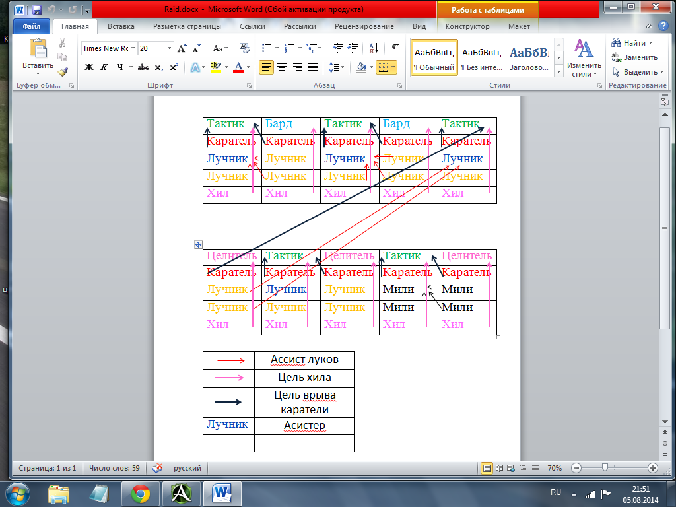The height and width of the screenshot is (507, 676).
Task: Open the ArcheAge game taskbar icon
Action: [x=181, y=494]
